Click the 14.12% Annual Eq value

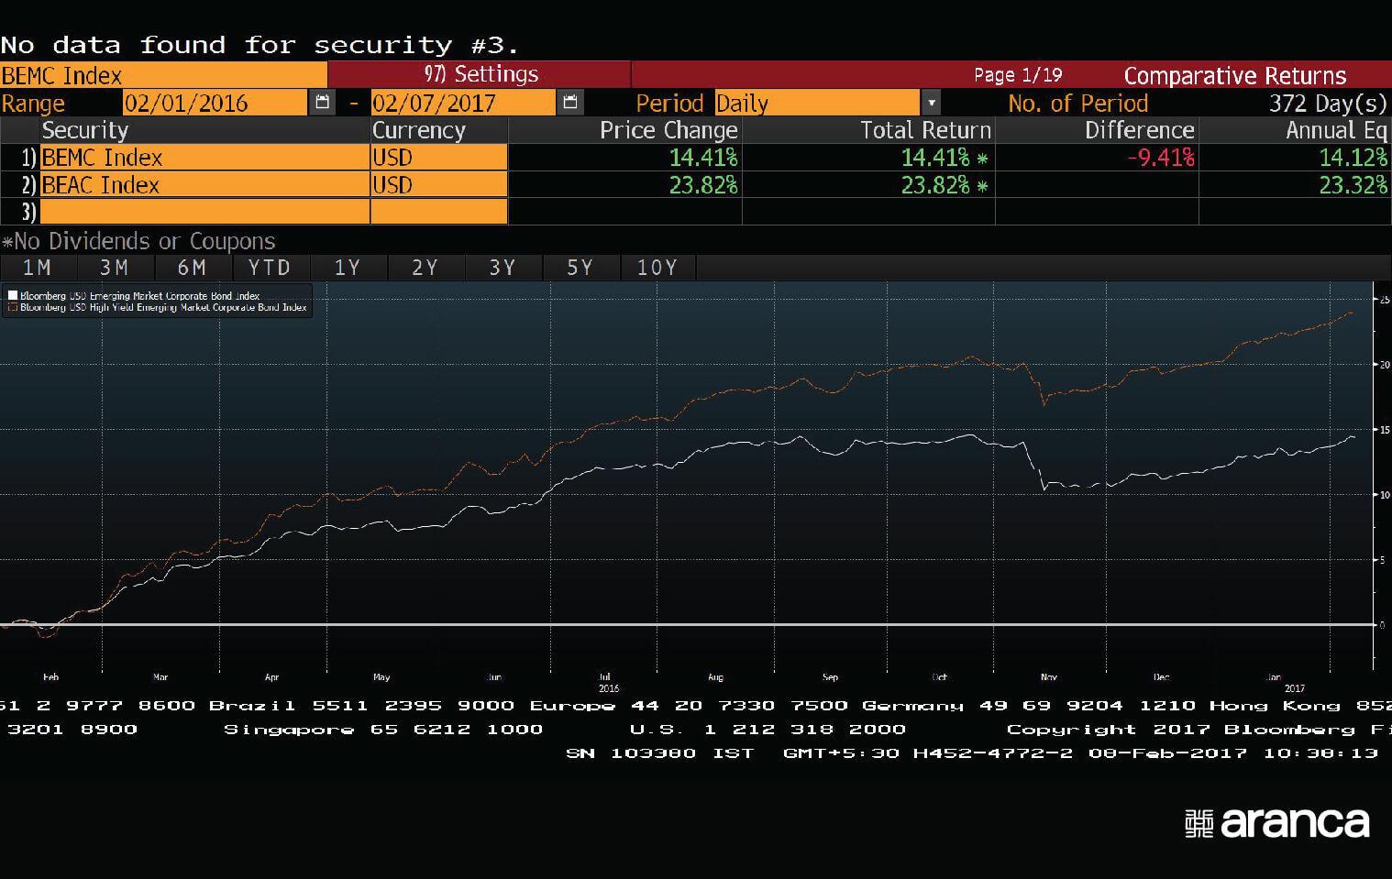[1353, 158]
